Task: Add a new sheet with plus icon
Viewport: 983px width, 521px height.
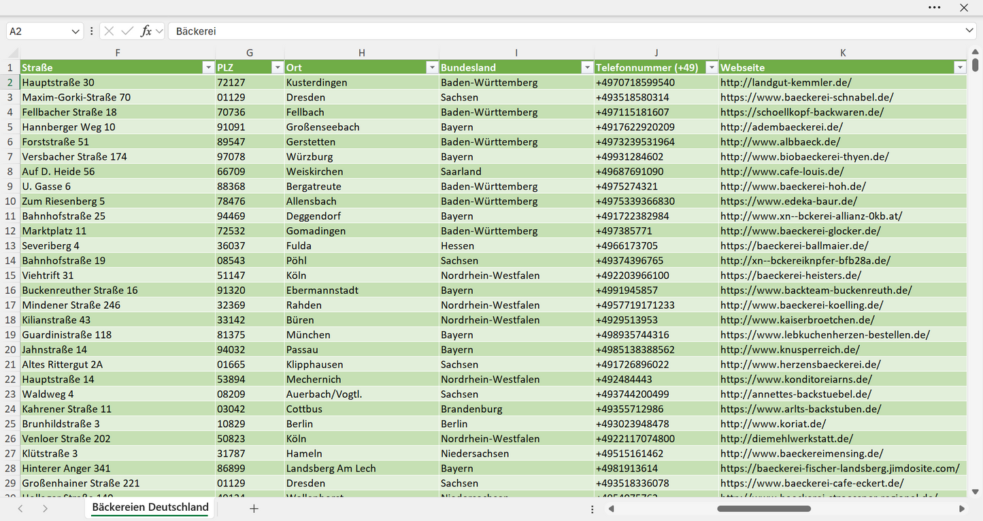Action: click(254, 508)
